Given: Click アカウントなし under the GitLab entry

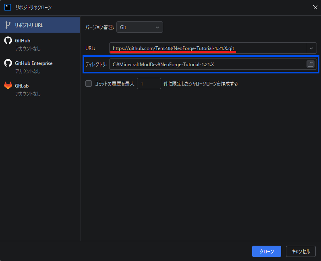Looking at the screenshot, I should (28, 94).
